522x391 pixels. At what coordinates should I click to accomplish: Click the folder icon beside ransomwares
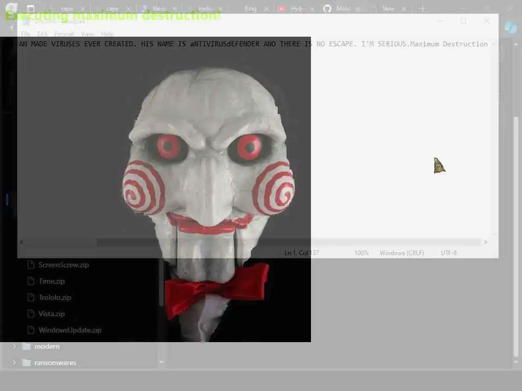click(x=27, y=362)
